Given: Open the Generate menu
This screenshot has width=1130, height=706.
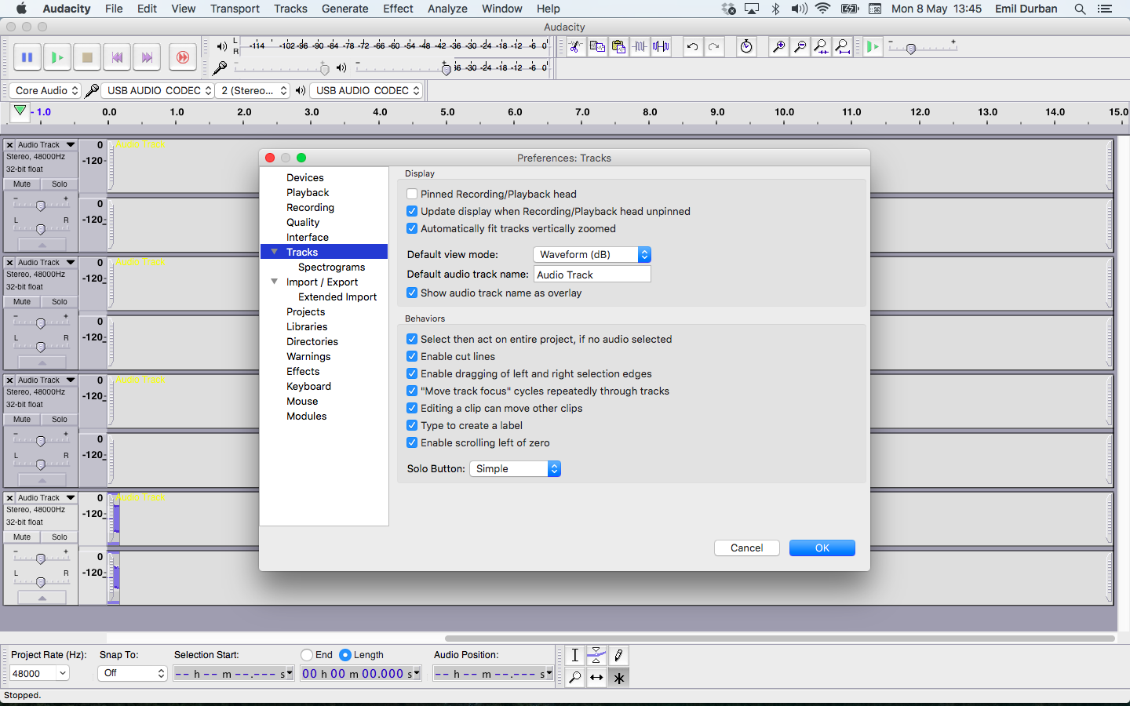Looking at the screenshot, I should click(x=344, y=9).
